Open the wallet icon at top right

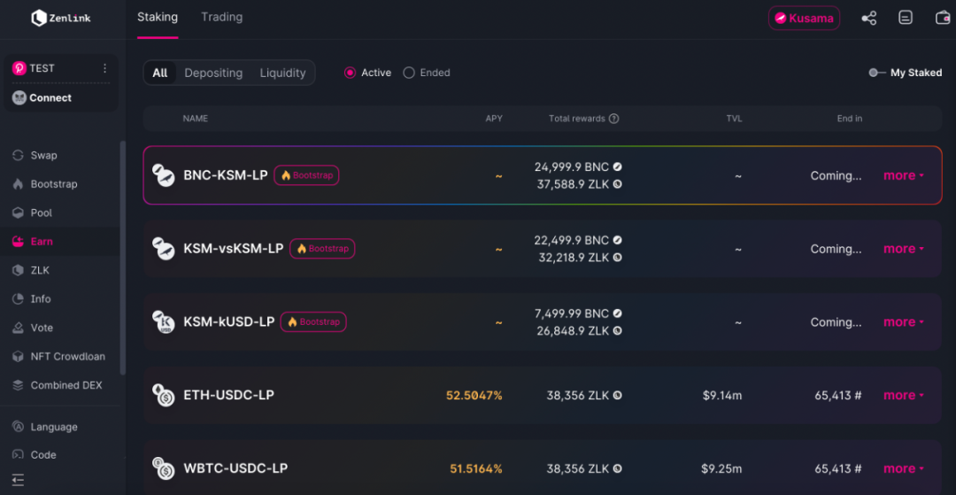(943, 18)
